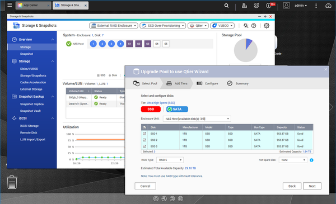Viewport: 336px width, 204px height.
Task: Click the user profile icon beside admin
Action: tap(286, 6)
